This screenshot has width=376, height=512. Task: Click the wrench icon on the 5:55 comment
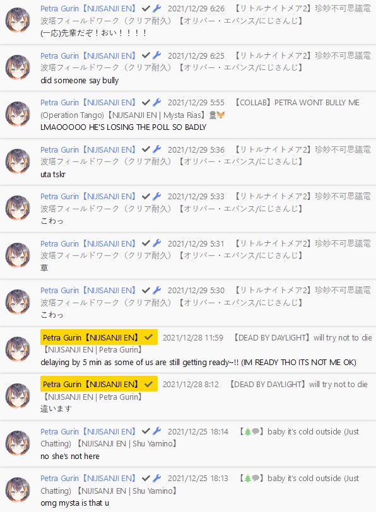(x=157, y=103)
